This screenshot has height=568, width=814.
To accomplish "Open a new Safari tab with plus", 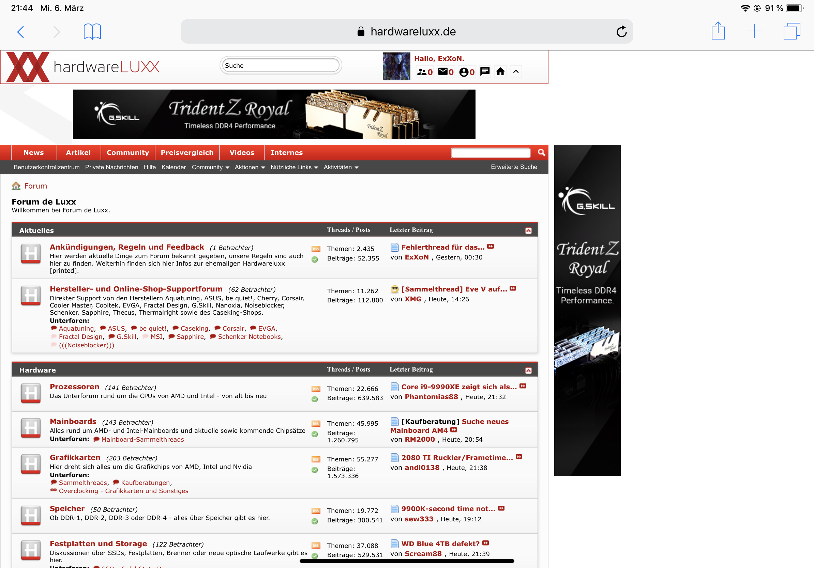I will tap(754, 32).
